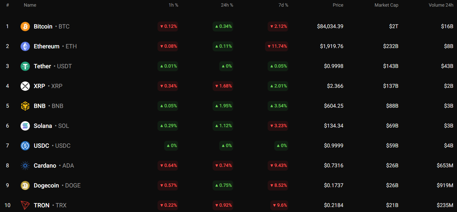Click the USDC logo icon
This screenshot has height=212, width=457.
(x=25, y=146)
